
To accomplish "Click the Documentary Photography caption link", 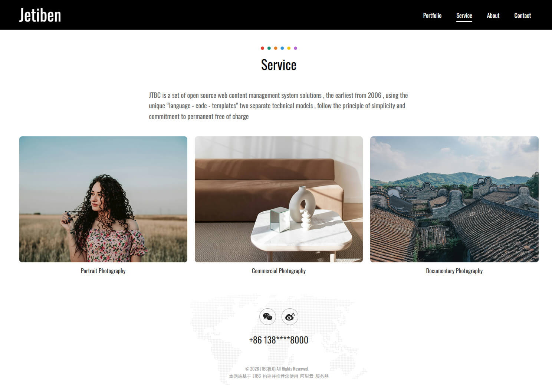I will (x=454, y=271).
